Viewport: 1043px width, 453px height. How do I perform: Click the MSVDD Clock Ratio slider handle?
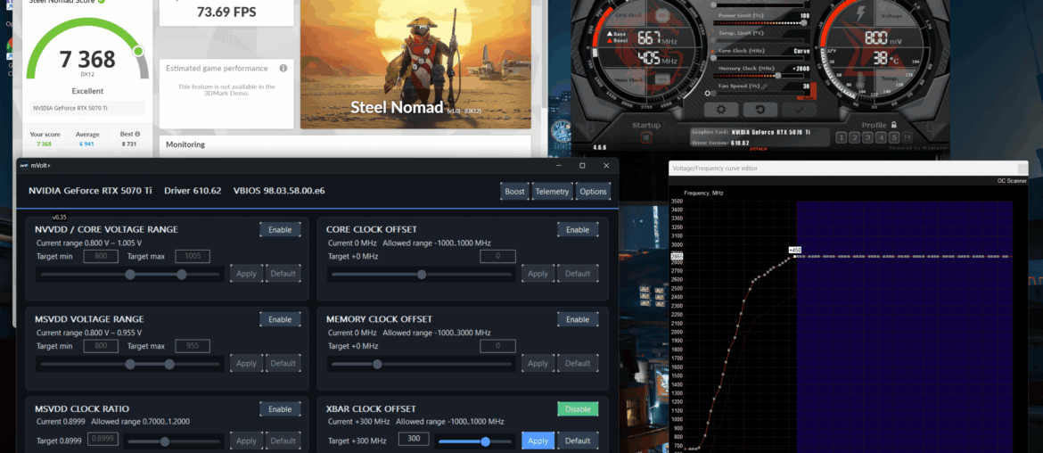(x=165, y=441)
